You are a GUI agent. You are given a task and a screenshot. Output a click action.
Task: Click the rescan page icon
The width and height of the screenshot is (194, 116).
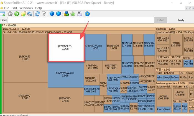[x=44, y=14]
